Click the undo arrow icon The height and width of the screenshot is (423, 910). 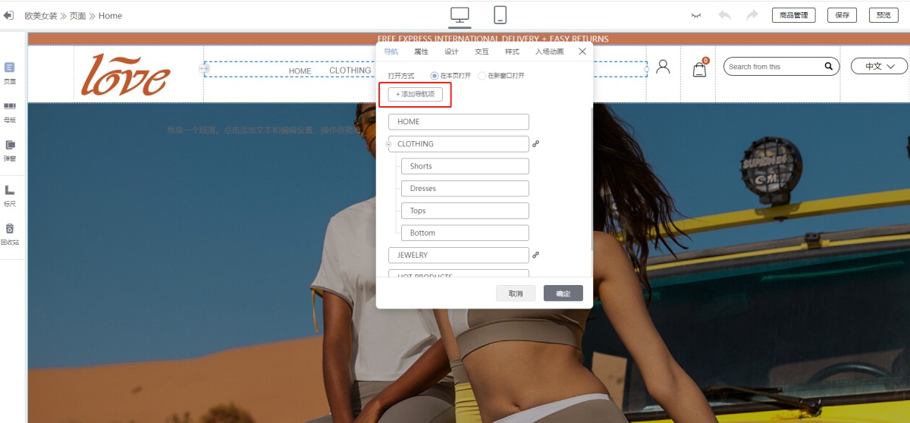point(724,15)
